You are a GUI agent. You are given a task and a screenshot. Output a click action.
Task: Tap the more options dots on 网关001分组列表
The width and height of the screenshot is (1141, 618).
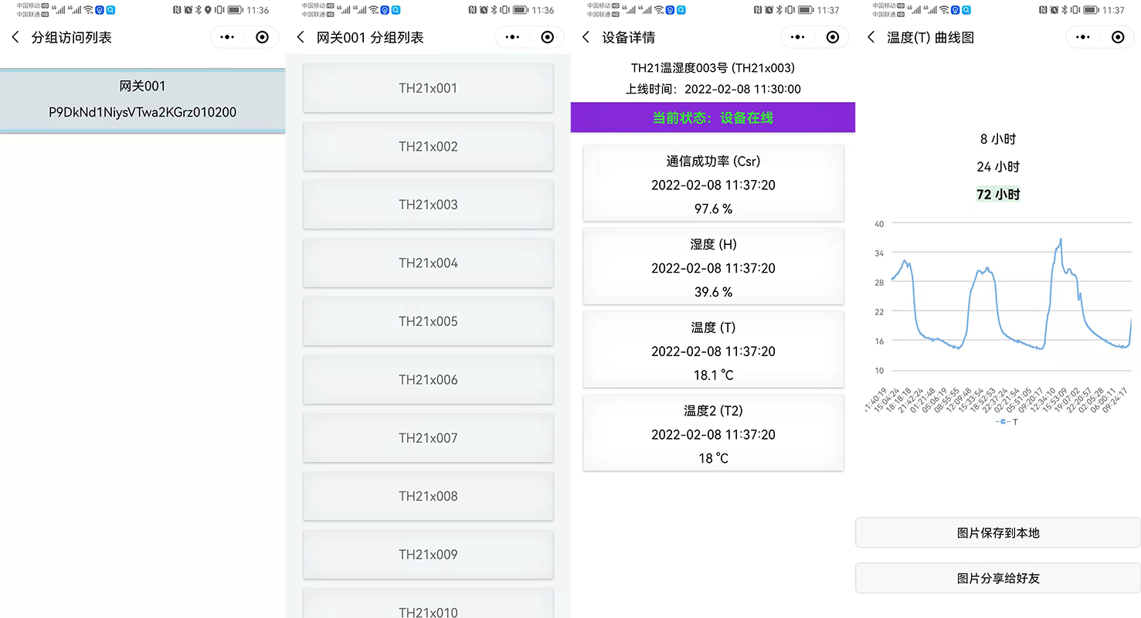pos(512,36)
